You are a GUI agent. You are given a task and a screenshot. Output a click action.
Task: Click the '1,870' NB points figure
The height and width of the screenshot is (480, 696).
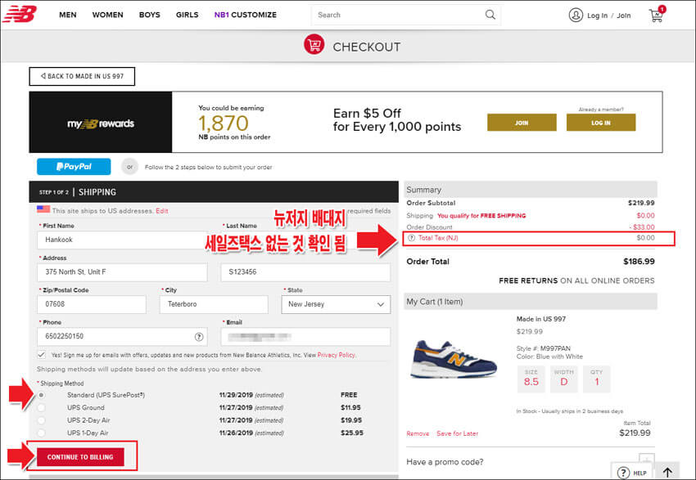pos(224,123)
